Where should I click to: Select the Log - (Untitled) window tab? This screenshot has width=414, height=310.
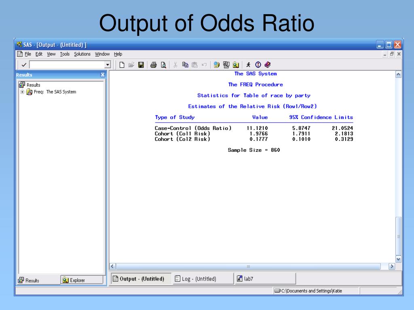(203, 279)
